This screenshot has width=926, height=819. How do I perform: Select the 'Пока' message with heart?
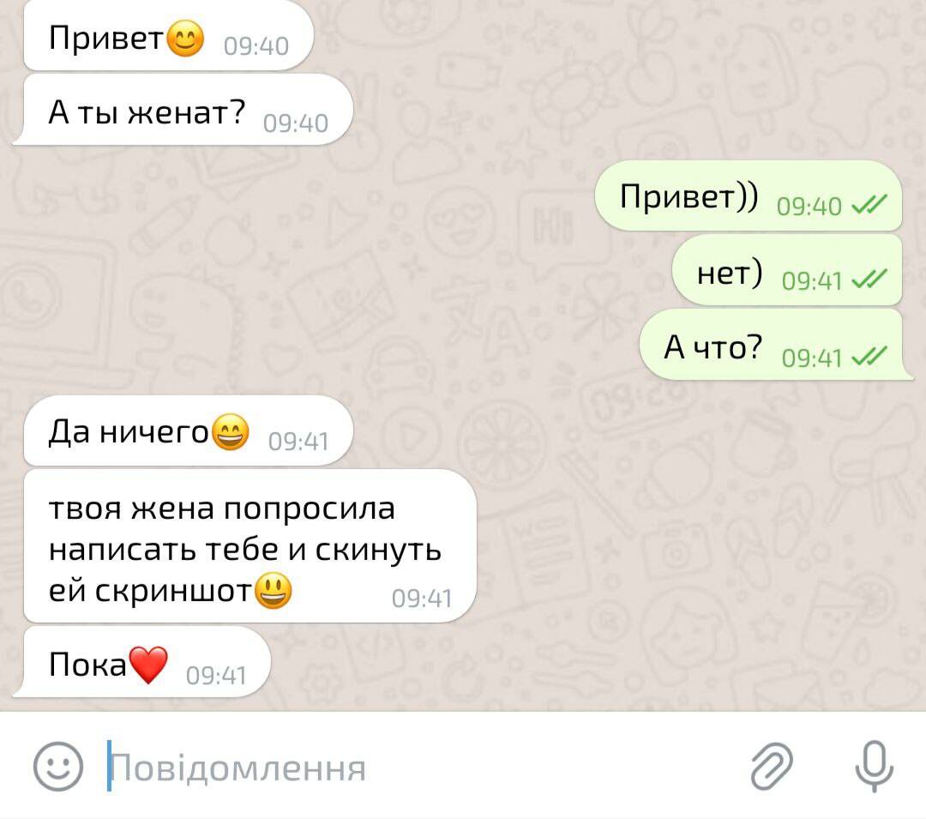click(x=141, y=662)
